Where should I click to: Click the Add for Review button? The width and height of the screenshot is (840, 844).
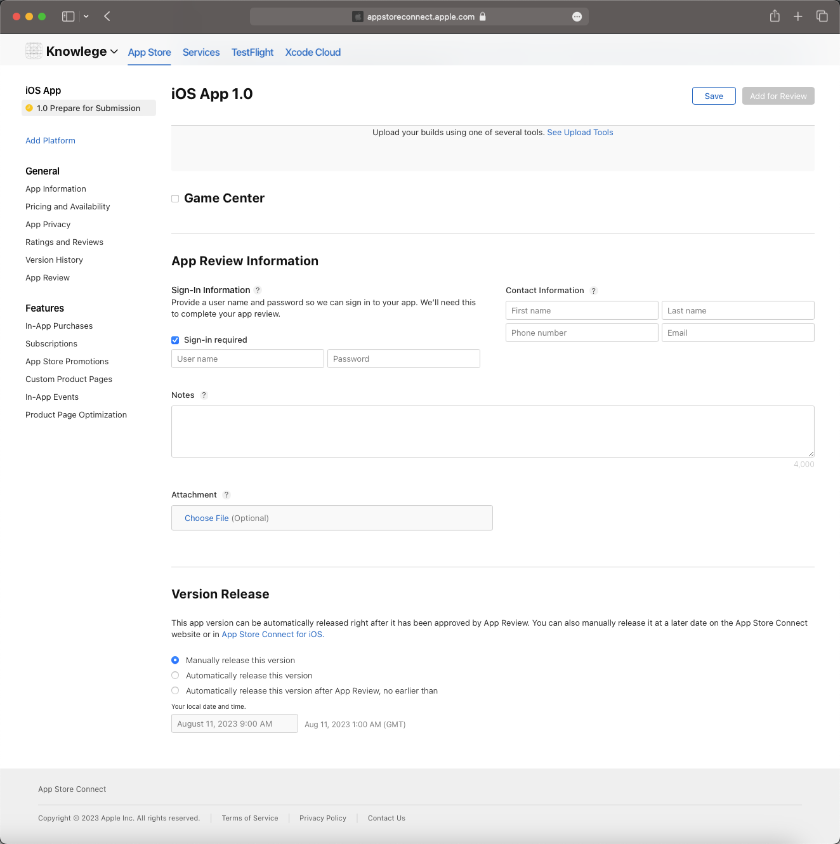[x=778, y=96]
